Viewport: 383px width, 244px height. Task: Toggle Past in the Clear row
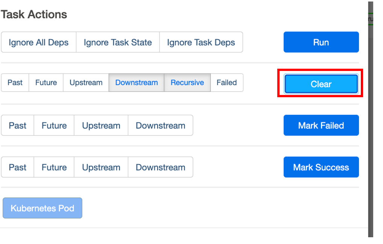coord(15,83)
